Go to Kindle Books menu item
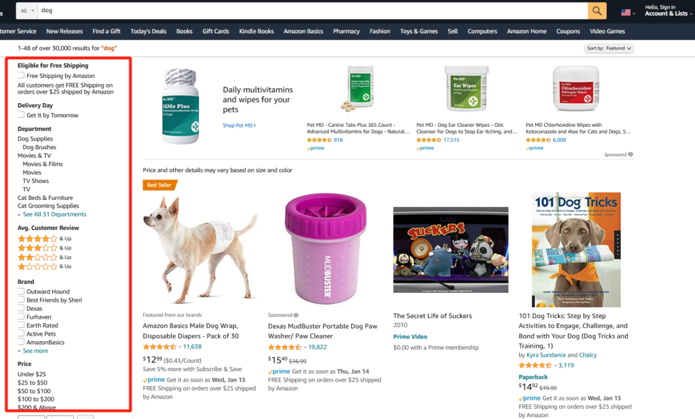Viewport: 695px width, 419px height. 256,31
